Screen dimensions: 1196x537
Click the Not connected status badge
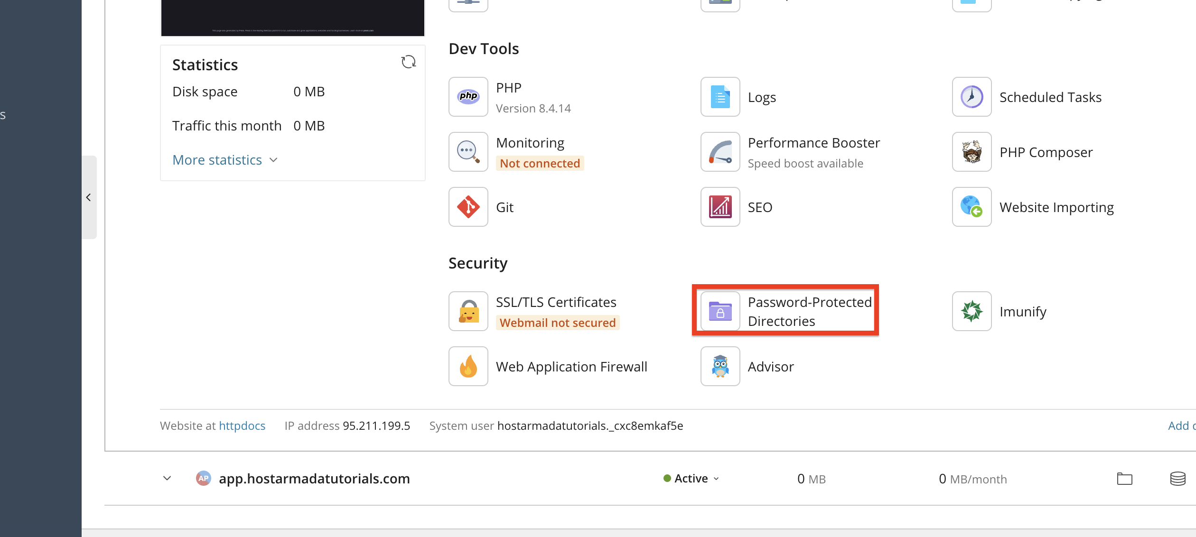[x=540, y=164]
